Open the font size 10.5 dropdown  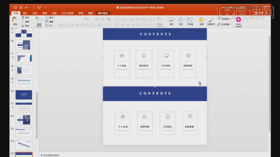pos(92,19)
